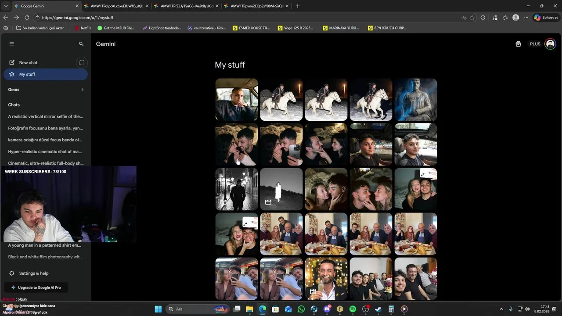Reload the current page

[x=27, y=18]
